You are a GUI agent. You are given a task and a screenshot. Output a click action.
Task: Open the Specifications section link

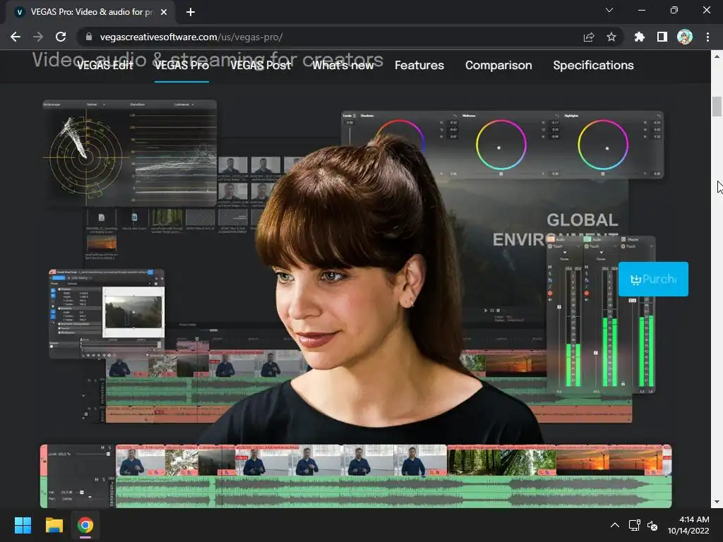593,66
